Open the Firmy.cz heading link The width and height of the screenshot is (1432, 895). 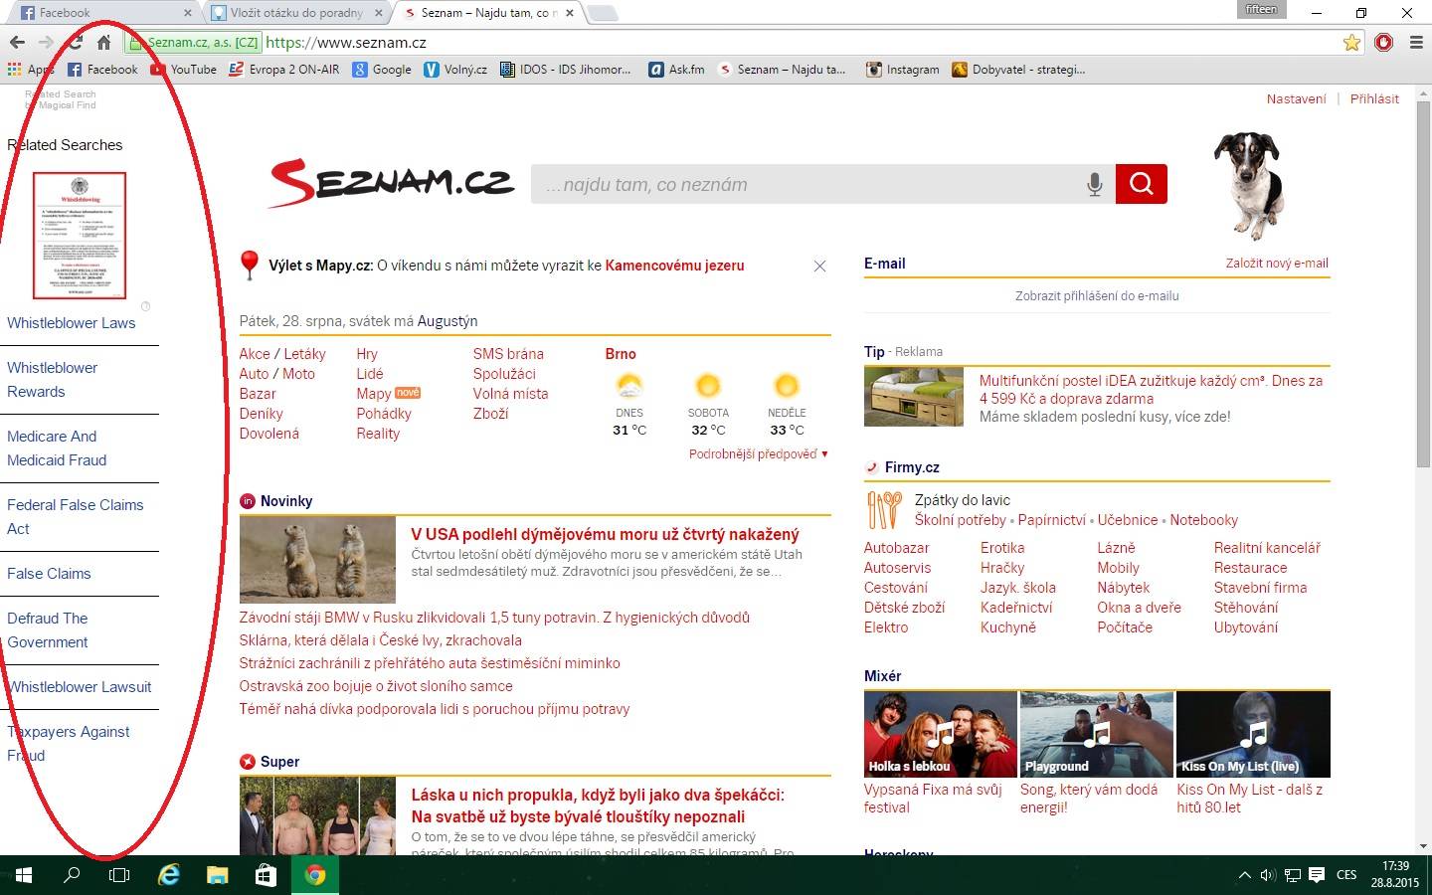(912, 467)
